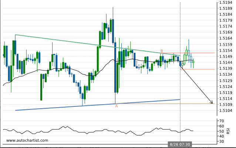Viewport: 236px width, 148px height.
Task: Click the 1.5154 price axis label
Action: click(x=226, y=50)
